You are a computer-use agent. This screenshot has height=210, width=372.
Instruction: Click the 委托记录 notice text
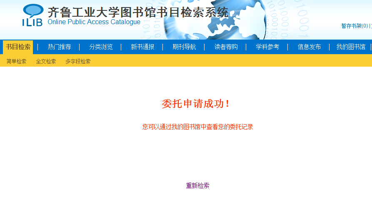[x=197, y=127]
